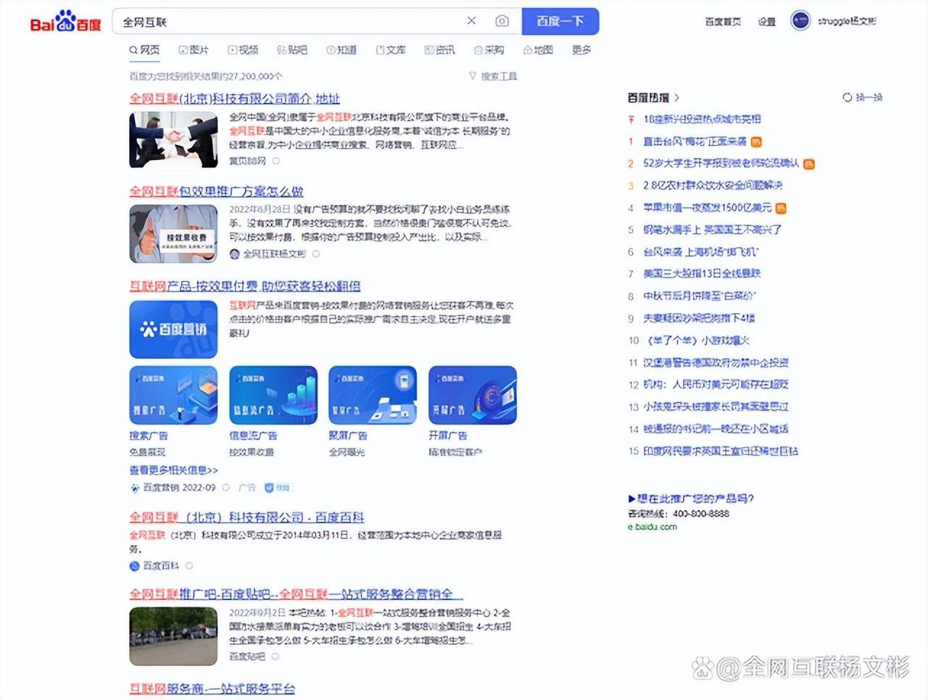
Task: Switch to the 文库 tab
Action: point(391,50)
